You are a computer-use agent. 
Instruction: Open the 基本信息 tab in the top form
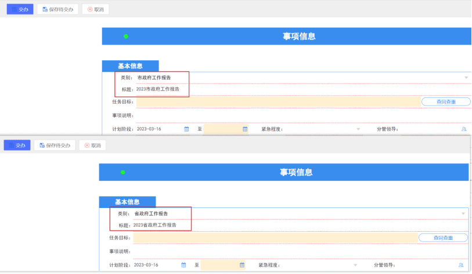[131, 66]
